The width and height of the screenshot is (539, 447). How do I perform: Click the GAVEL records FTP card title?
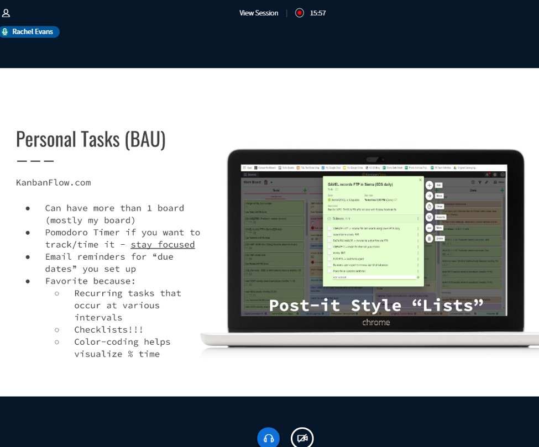tap(360, 184)
